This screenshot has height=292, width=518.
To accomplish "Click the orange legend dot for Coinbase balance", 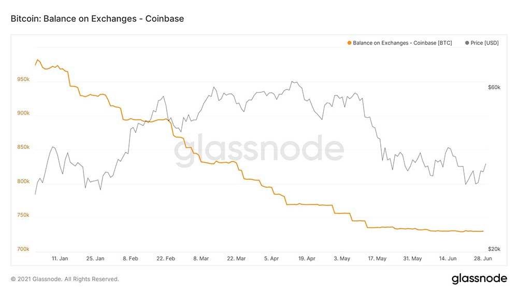I will (350, 43).
